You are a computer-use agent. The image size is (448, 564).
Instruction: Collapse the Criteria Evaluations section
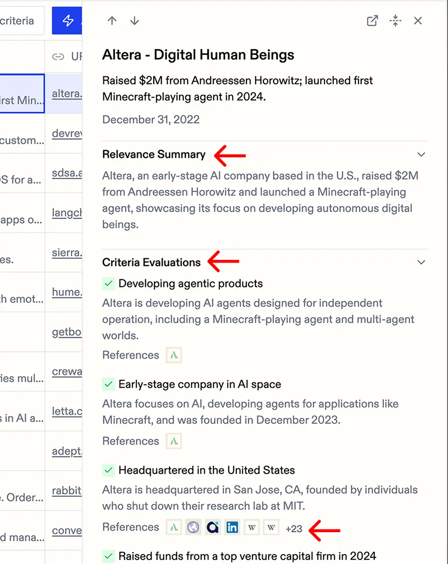coord(421,263)
